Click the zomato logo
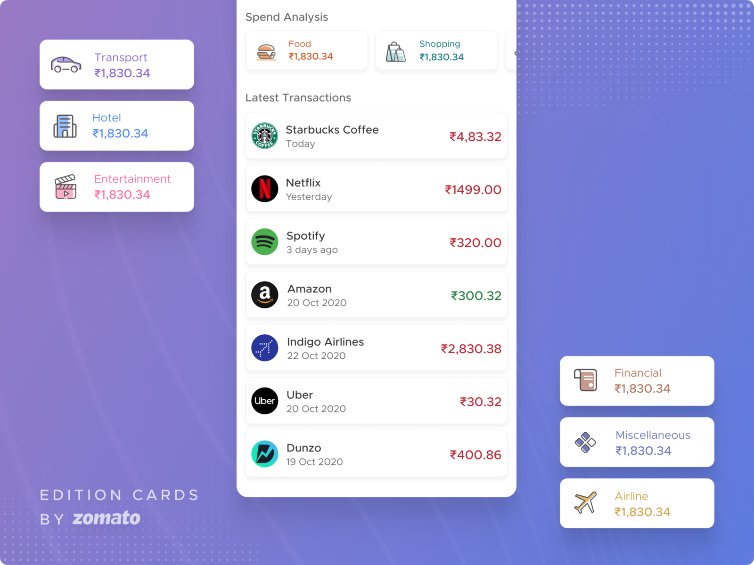 [x=106, y=518]
